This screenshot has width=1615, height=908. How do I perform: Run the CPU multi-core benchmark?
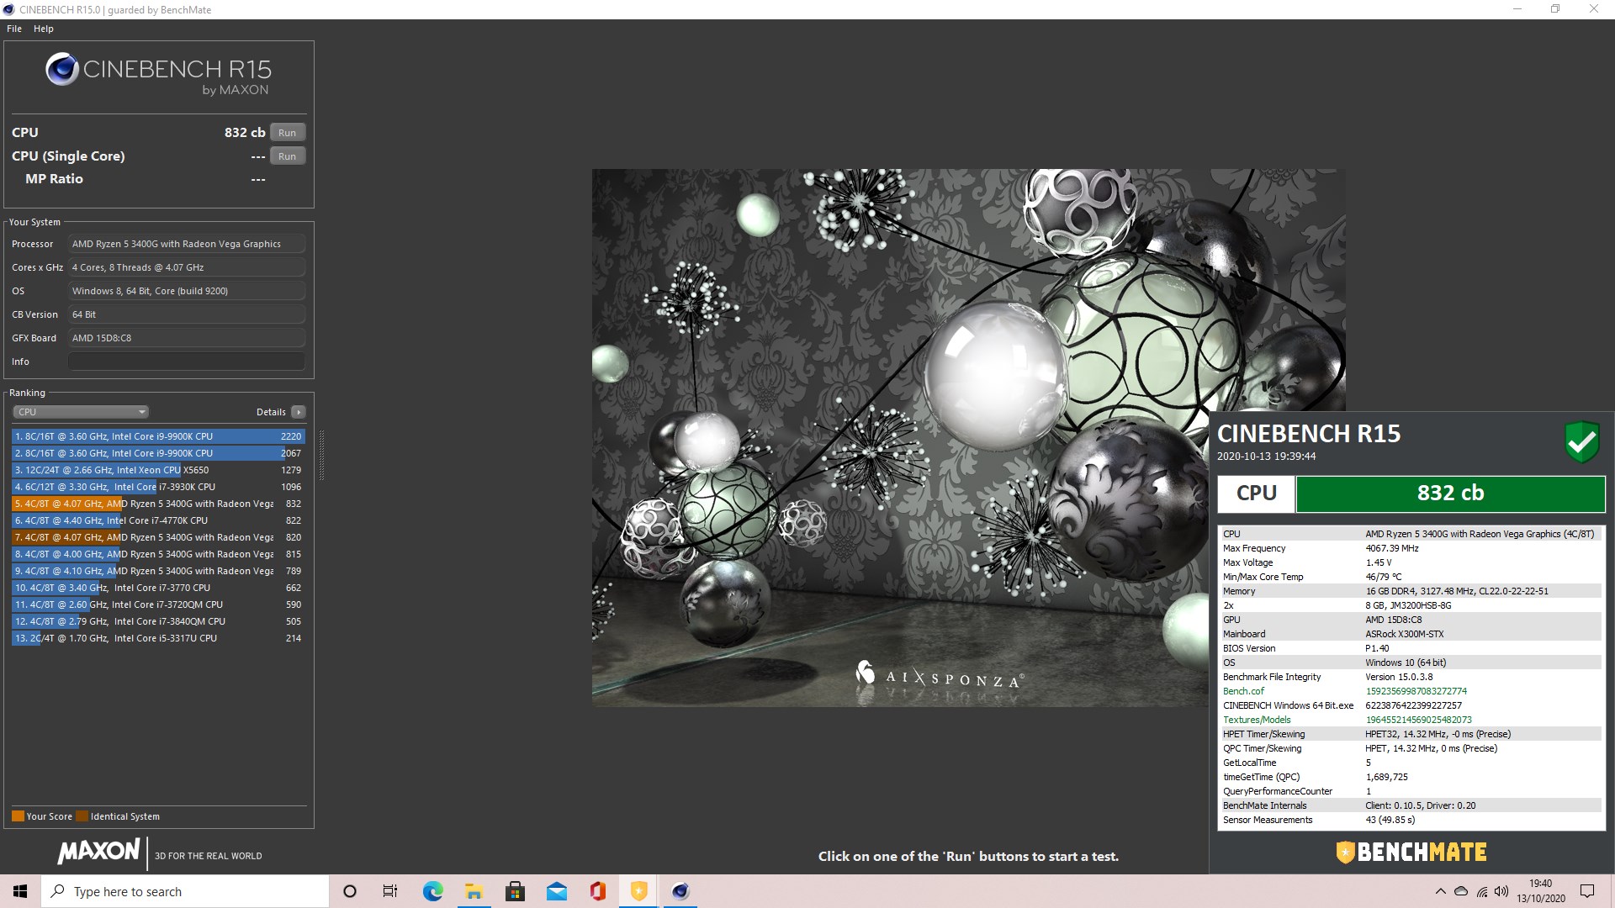(x=288, y=133)
